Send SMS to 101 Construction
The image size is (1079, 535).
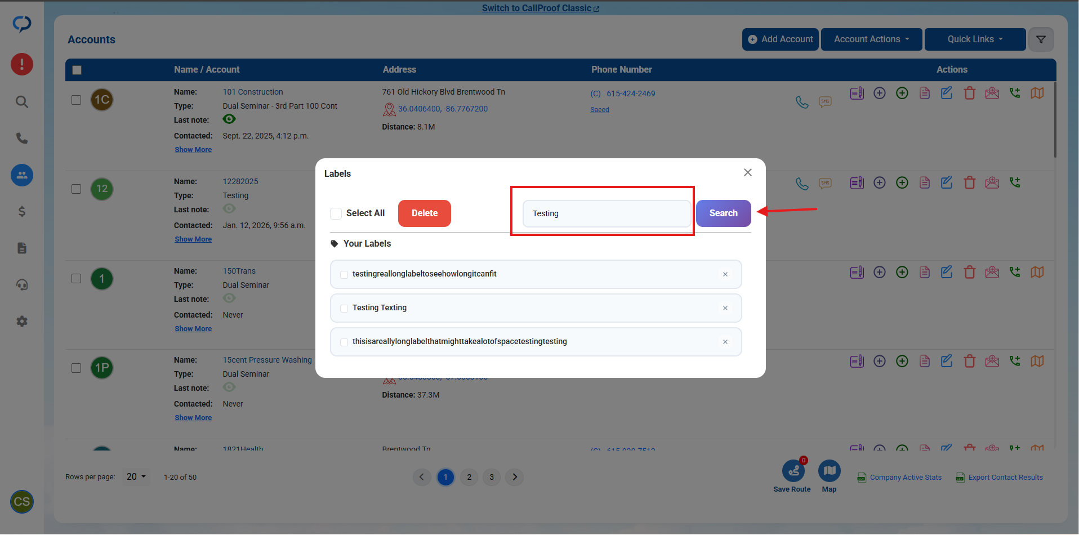coord(825,102)
